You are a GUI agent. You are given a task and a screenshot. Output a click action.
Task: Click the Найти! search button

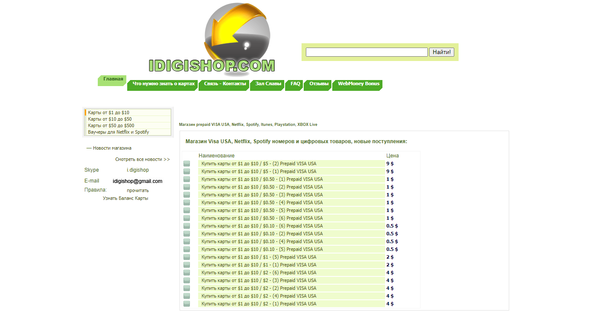(442, 52)
